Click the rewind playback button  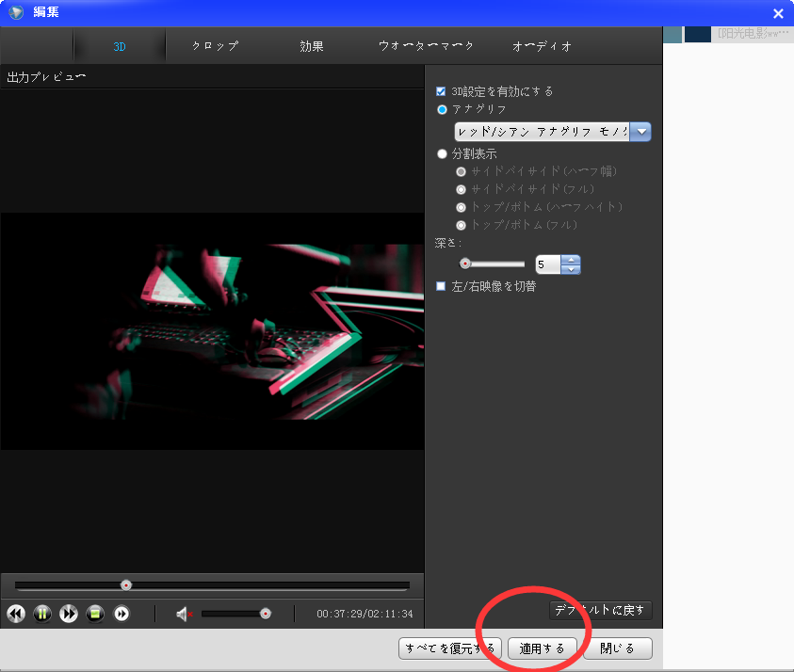point(16,614)
